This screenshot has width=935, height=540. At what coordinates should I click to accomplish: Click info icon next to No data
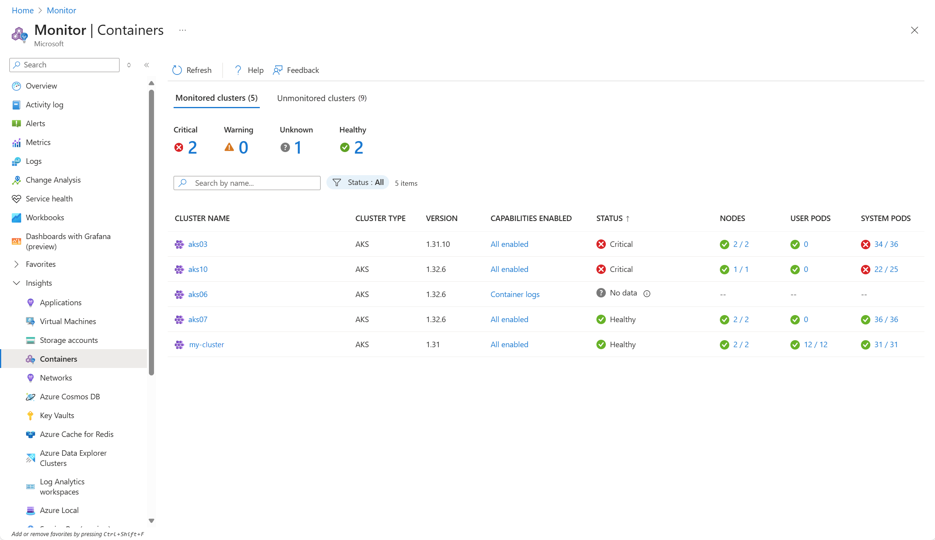click(x=647, y=294)
